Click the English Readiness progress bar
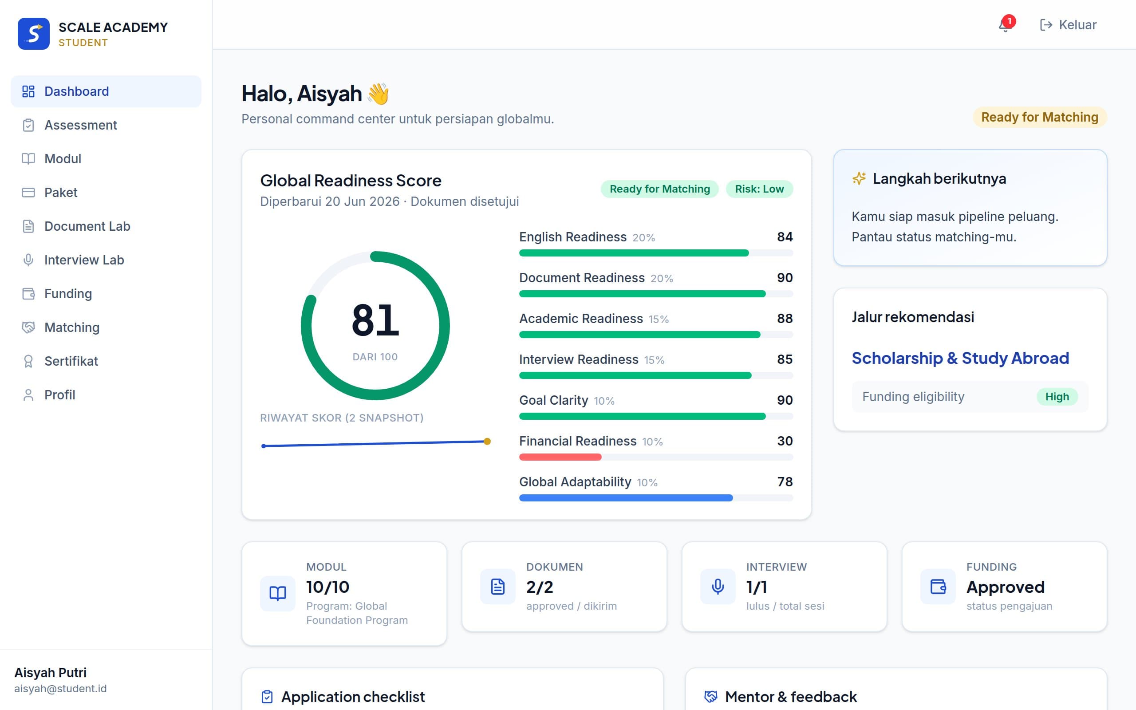1136x710 pixels. coord(656,253)
